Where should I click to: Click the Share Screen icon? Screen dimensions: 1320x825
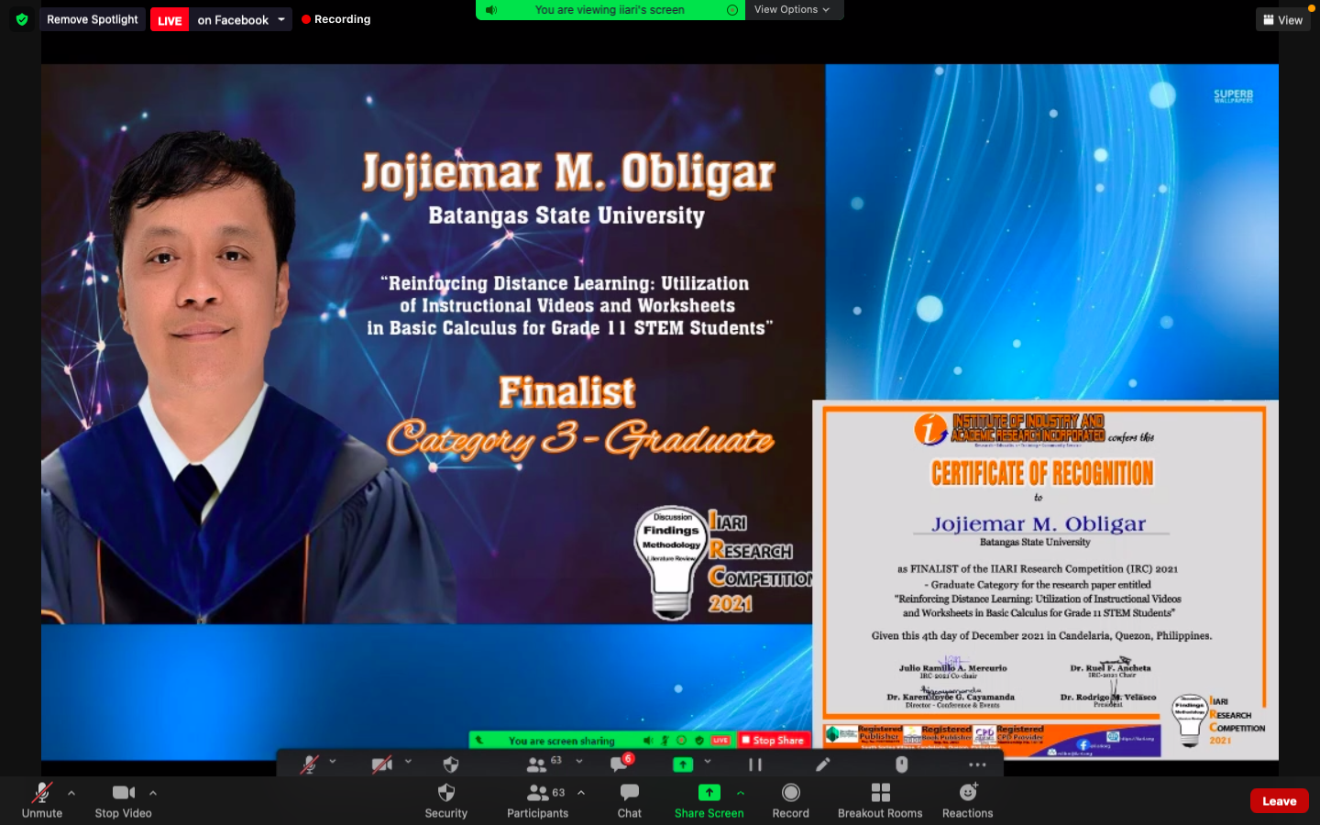pos(709,793)
